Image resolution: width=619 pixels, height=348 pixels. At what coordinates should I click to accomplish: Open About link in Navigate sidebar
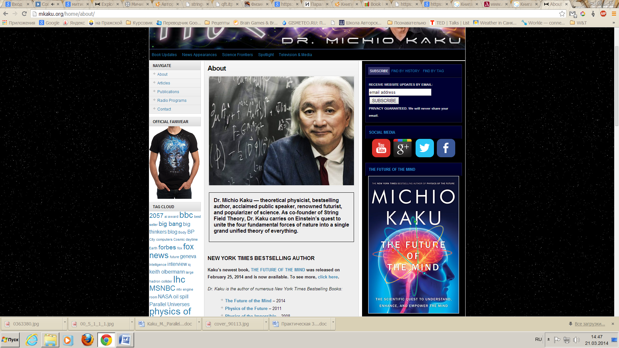coord(162,74)
